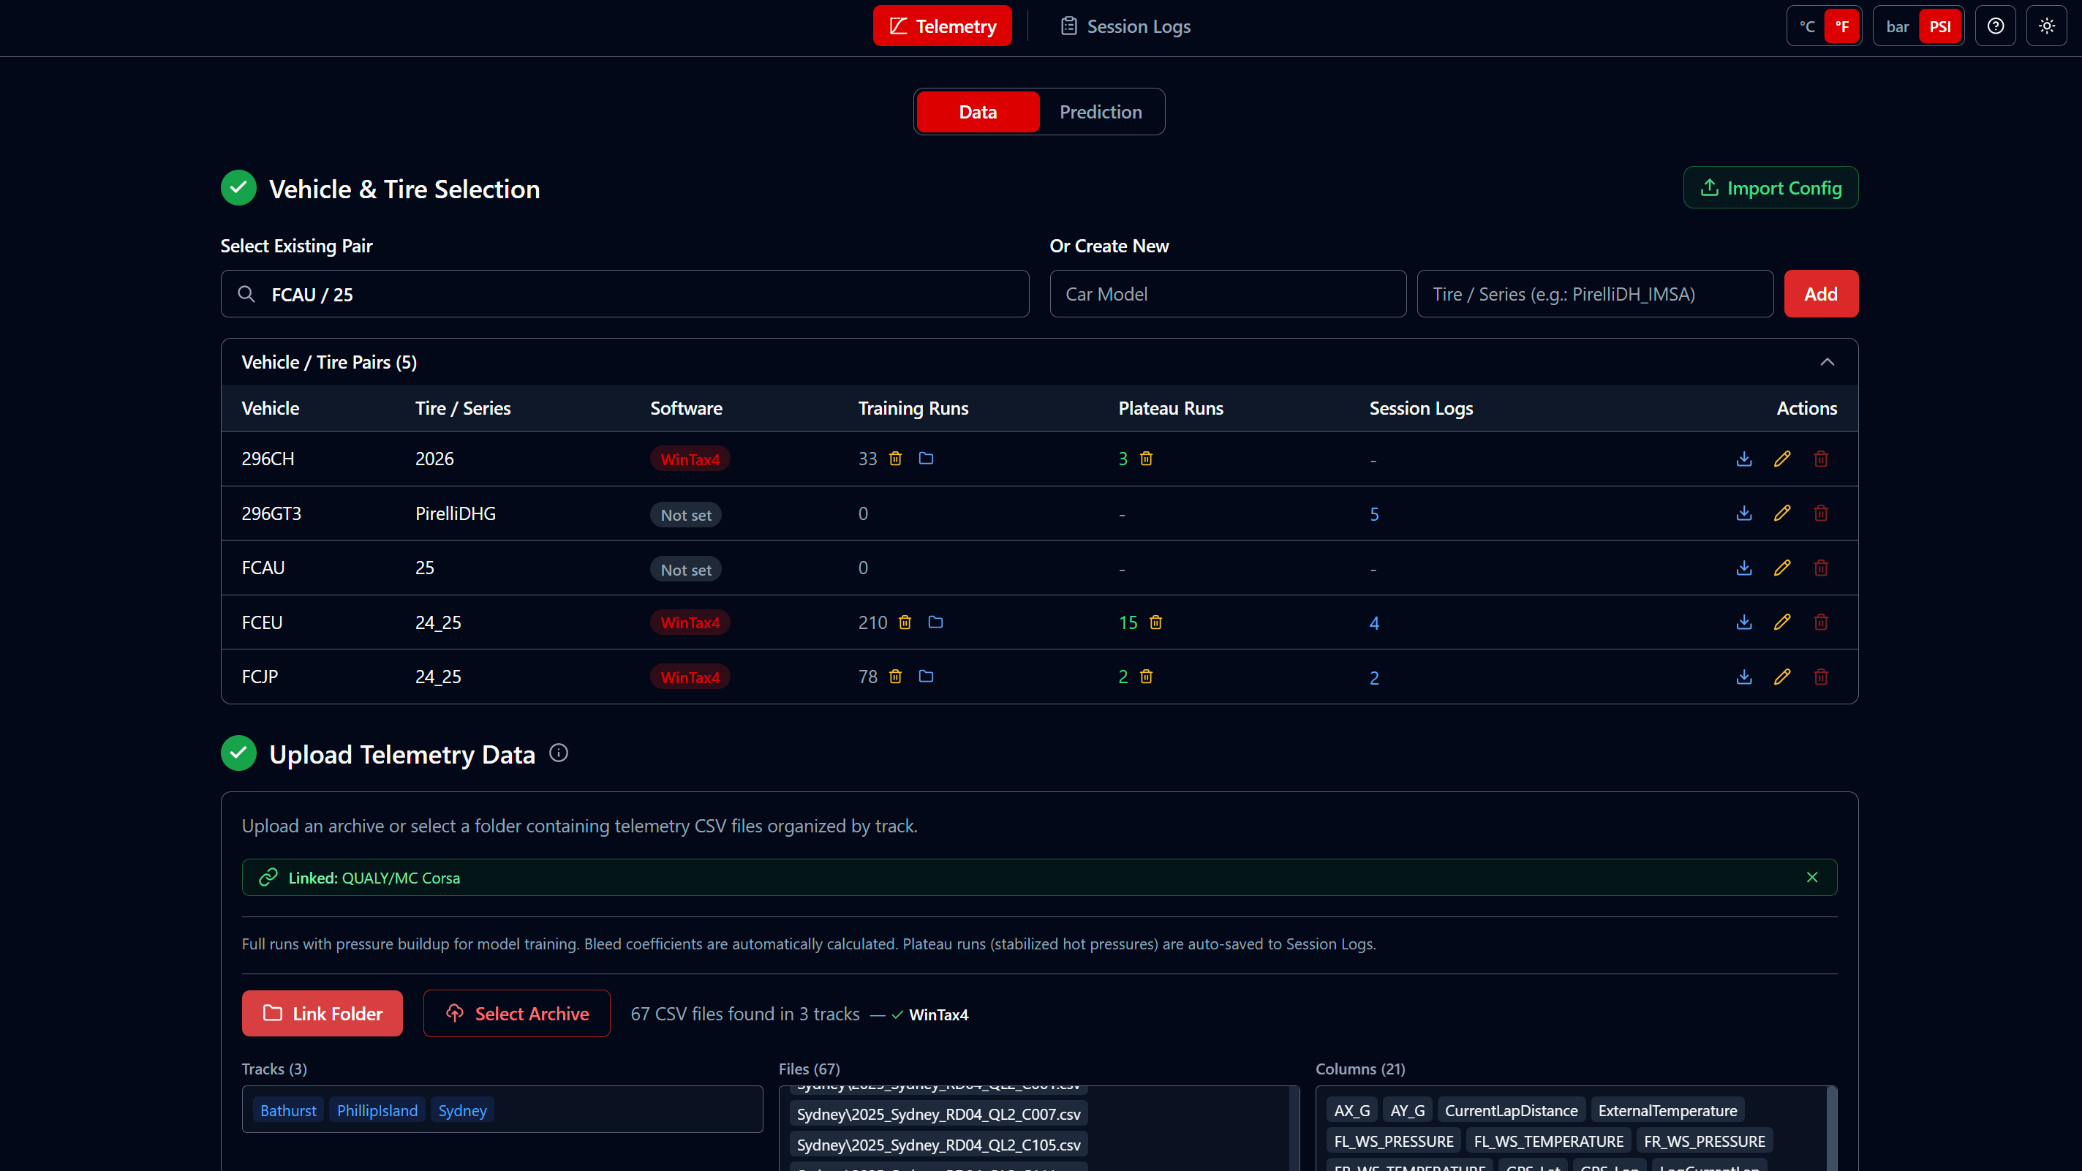Image resolution: width=2082 pixels, height=1171 pixels.
Task: Switch temperature unit to °F
Action: tap(1842, 26)
